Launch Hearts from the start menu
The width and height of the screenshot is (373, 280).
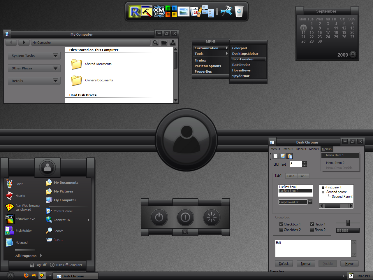click(15, 196)
